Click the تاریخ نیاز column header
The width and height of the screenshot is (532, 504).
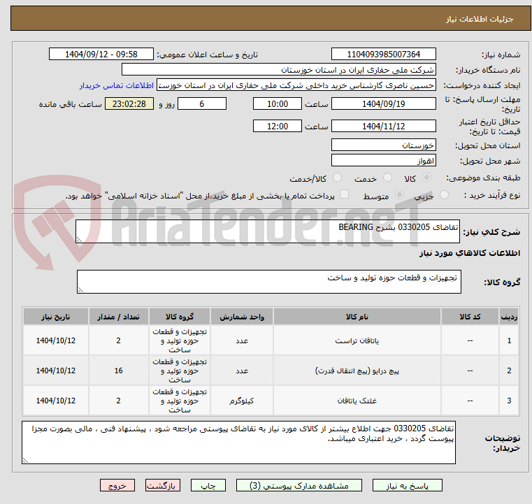coord(56,317)
